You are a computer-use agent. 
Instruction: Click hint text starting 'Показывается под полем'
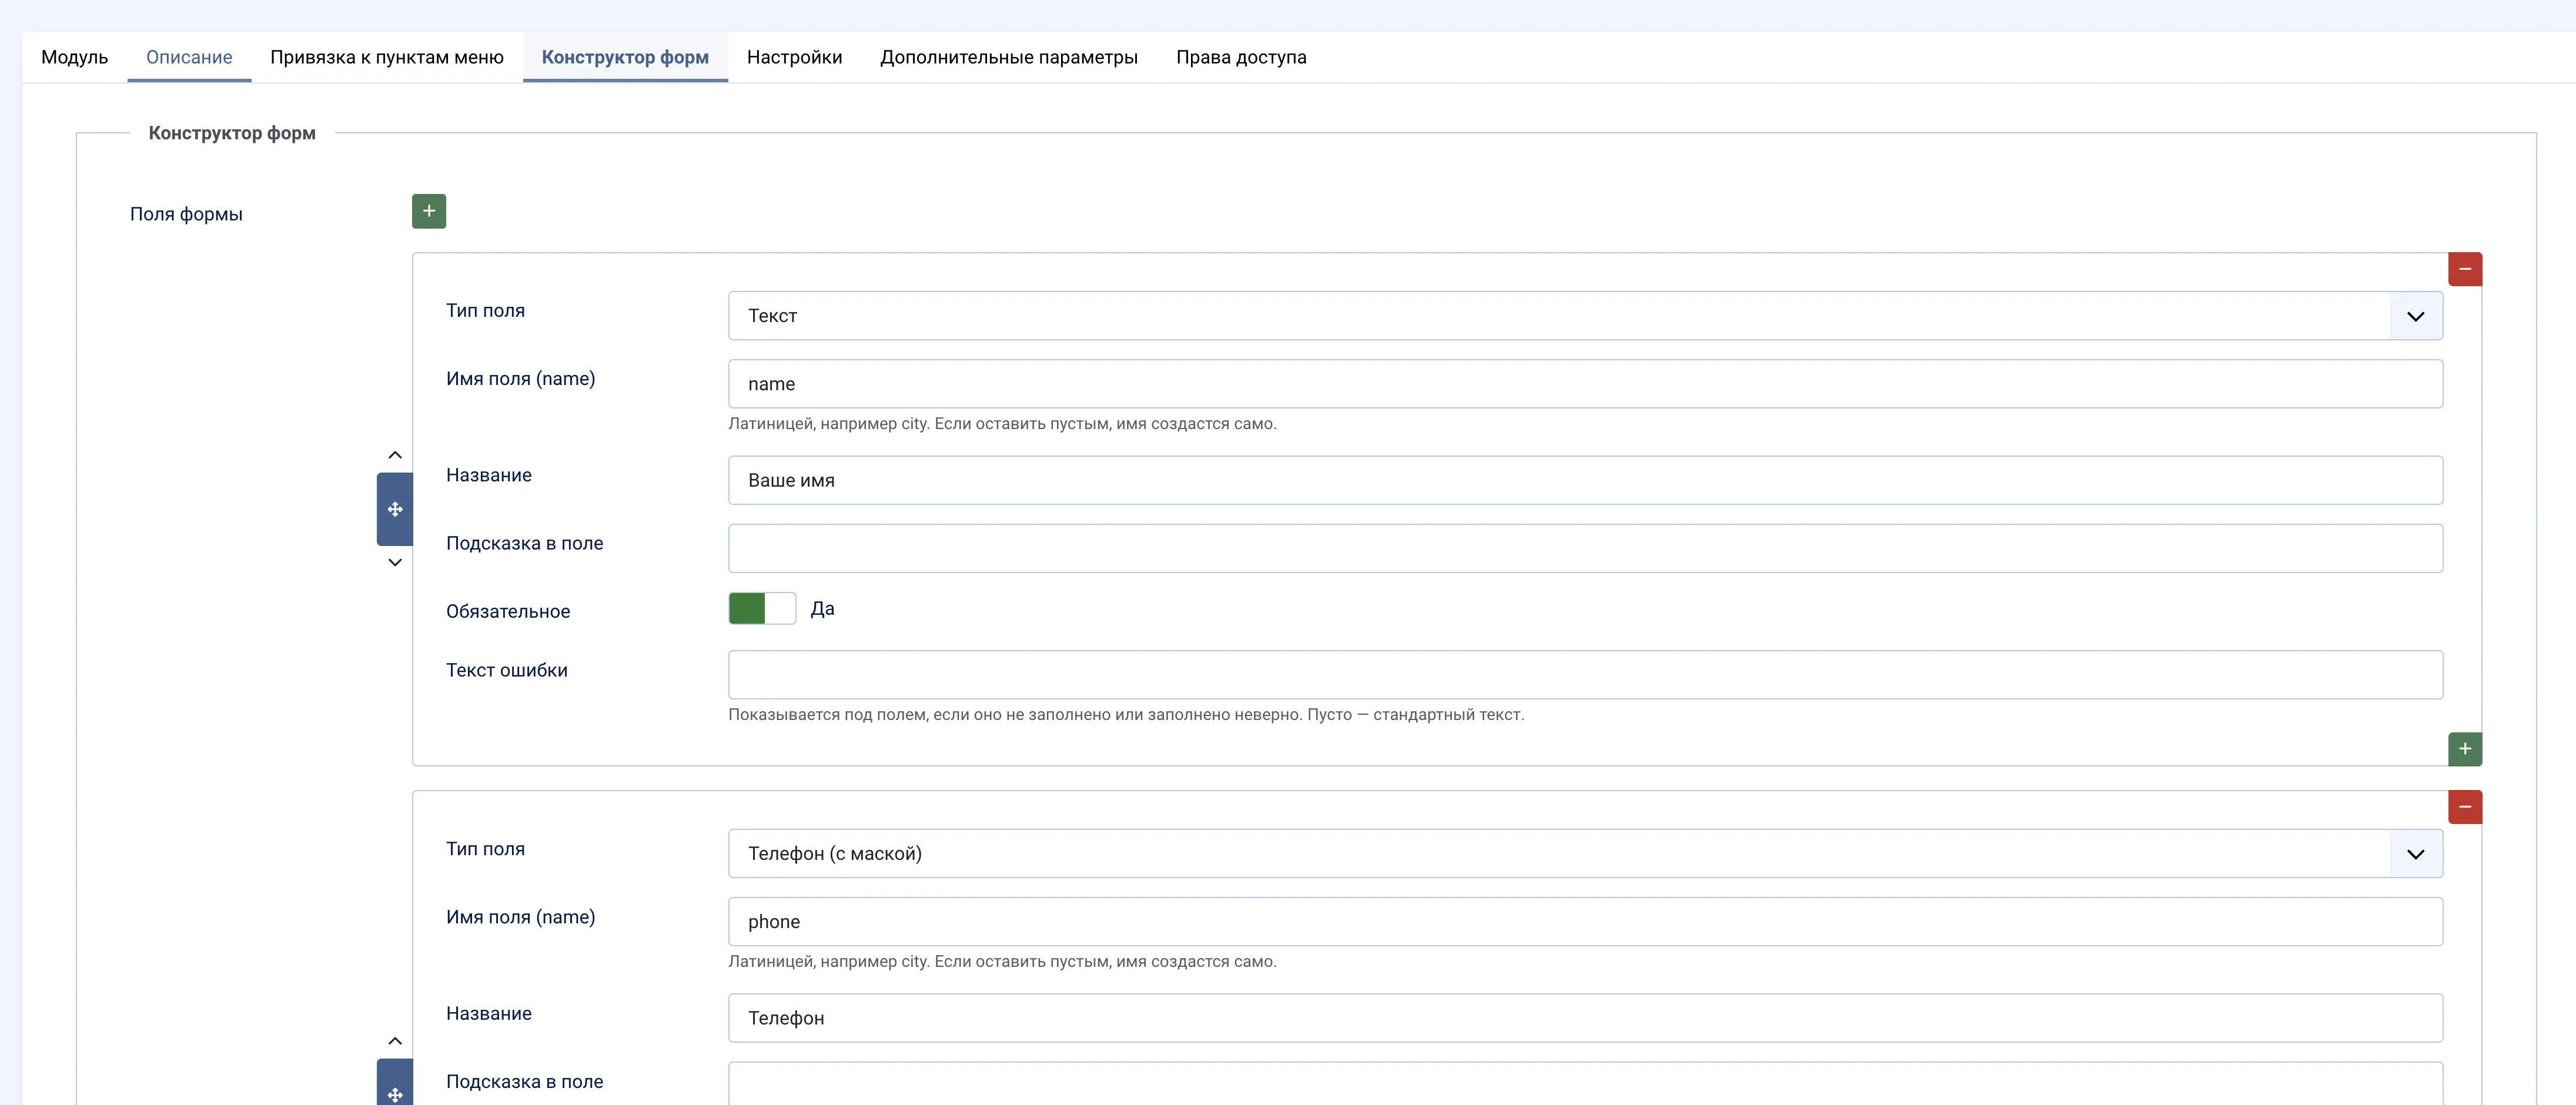[1126, 715]
